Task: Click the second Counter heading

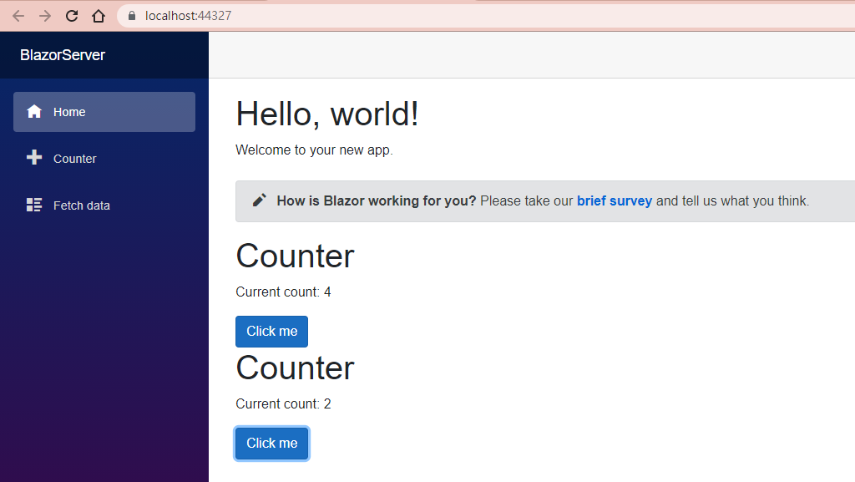Action: [295, 368]
